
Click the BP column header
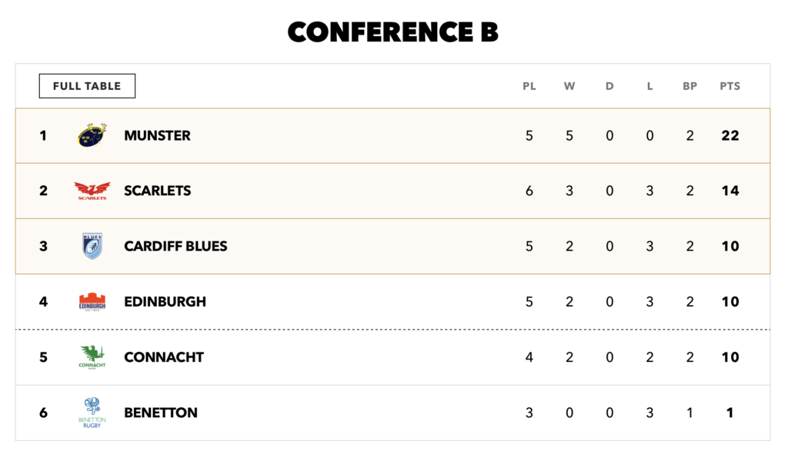click(x=689, y=86)
